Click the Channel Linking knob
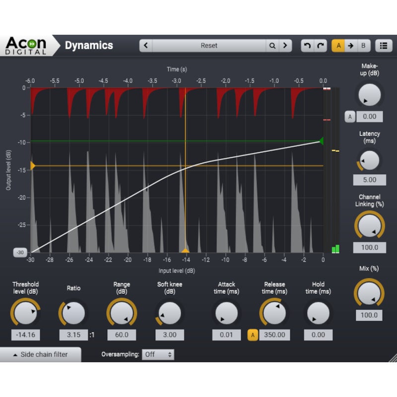 click(369, 225)
